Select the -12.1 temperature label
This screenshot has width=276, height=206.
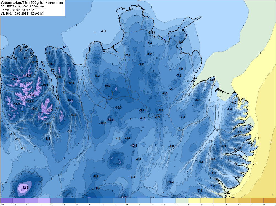click(134, 146)
